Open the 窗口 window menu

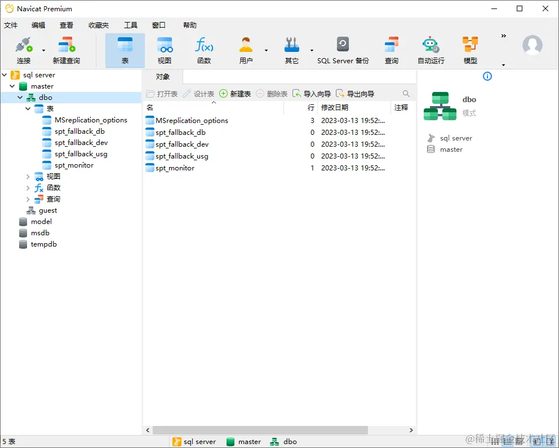point(159,25)
